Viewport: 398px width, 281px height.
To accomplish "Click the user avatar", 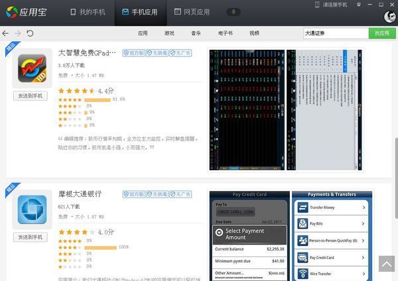I will pyautogui.click(x=389, y=17).
